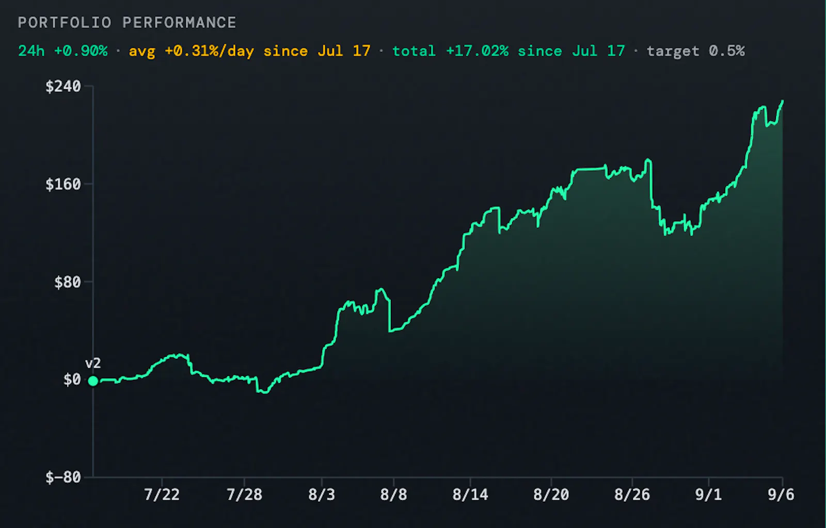Click the v2 marker dot at $0

tap(93, 381)
